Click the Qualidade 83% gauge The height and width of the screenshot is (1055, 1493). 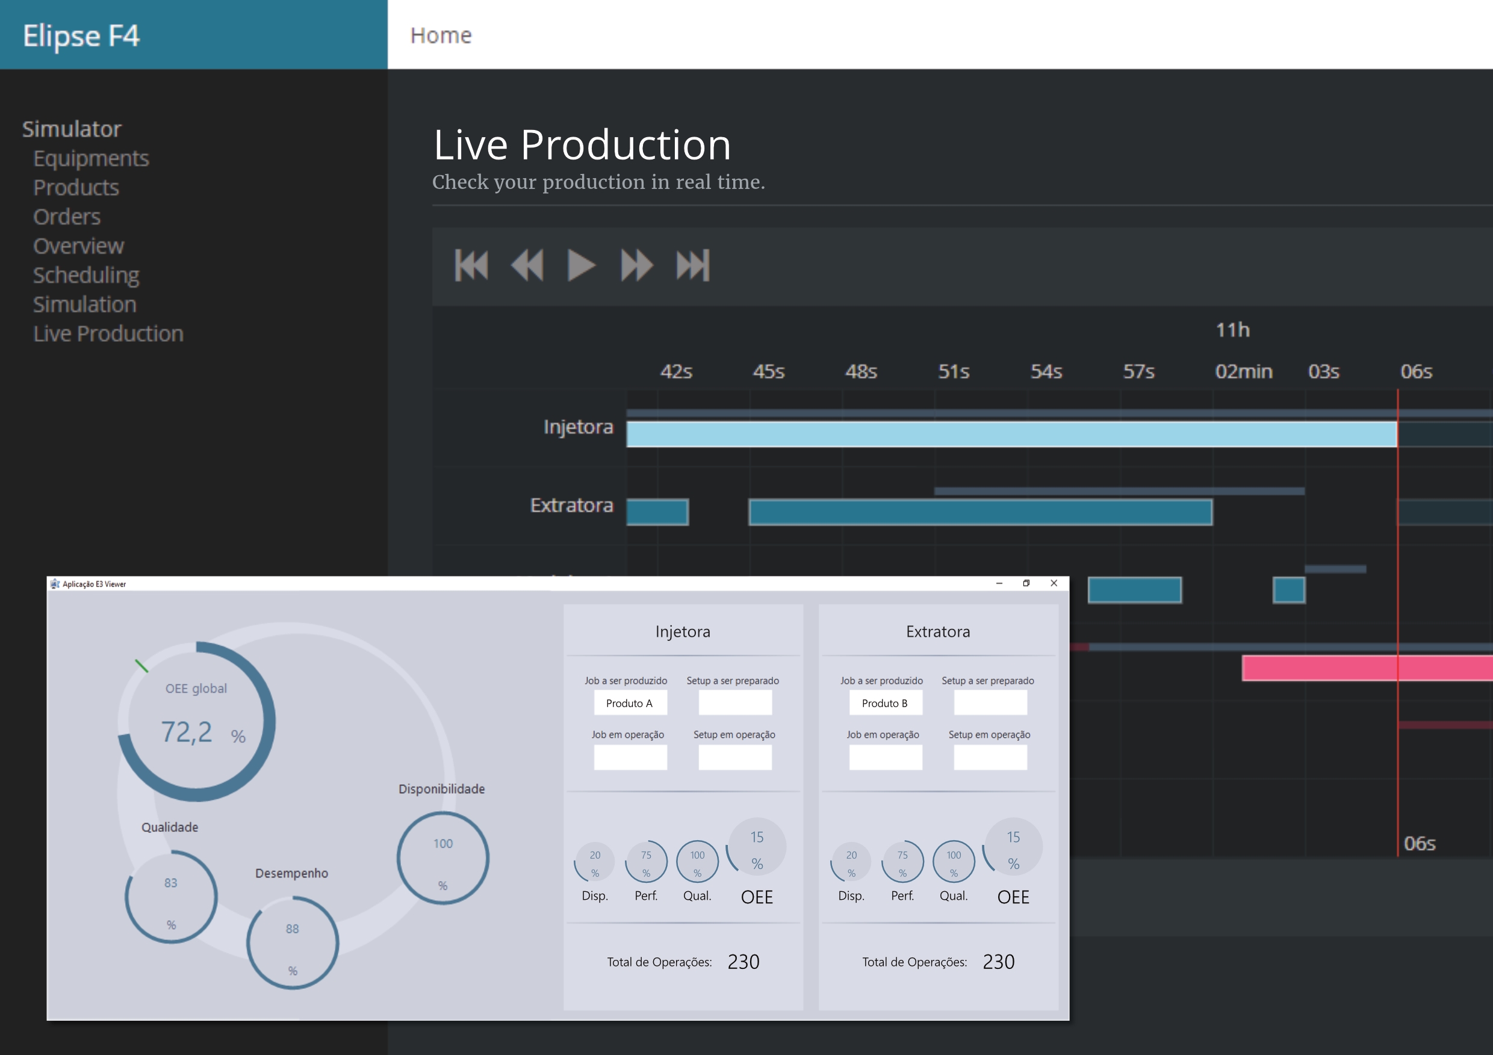coord(171,897)
